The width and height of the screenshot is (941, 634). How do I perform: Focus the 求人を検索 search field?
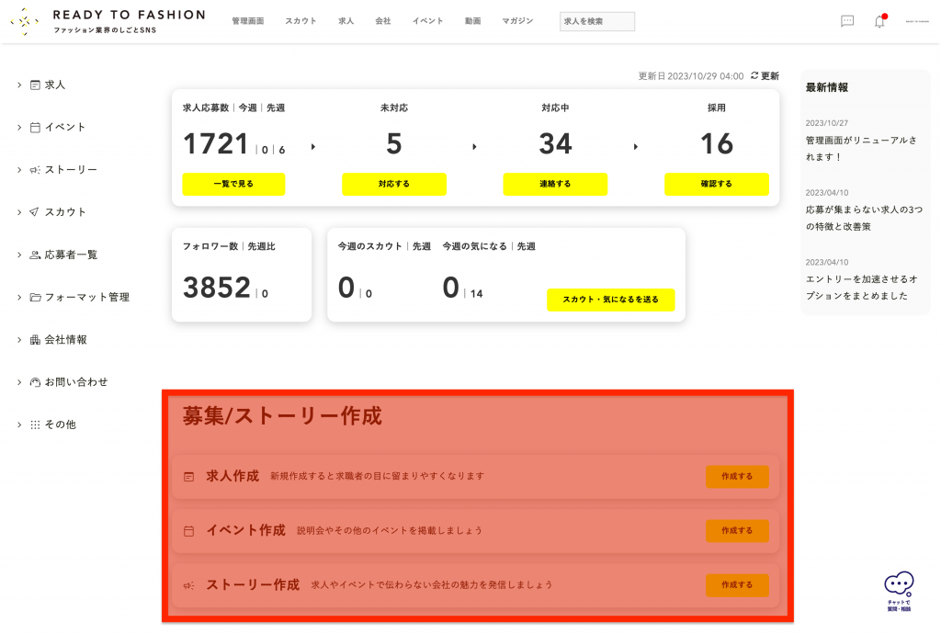point(596,21)
